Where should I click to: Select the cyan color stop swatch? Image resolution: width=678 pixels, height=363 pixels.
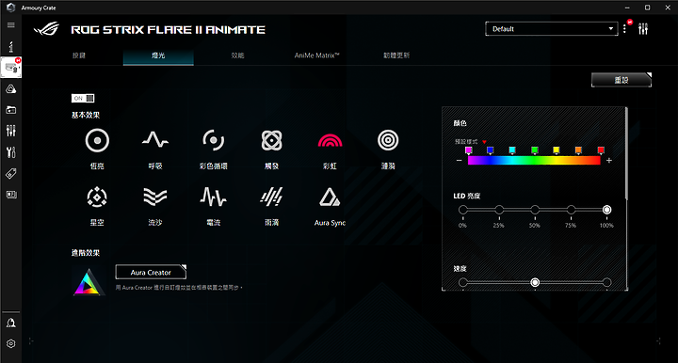[512, 150]
